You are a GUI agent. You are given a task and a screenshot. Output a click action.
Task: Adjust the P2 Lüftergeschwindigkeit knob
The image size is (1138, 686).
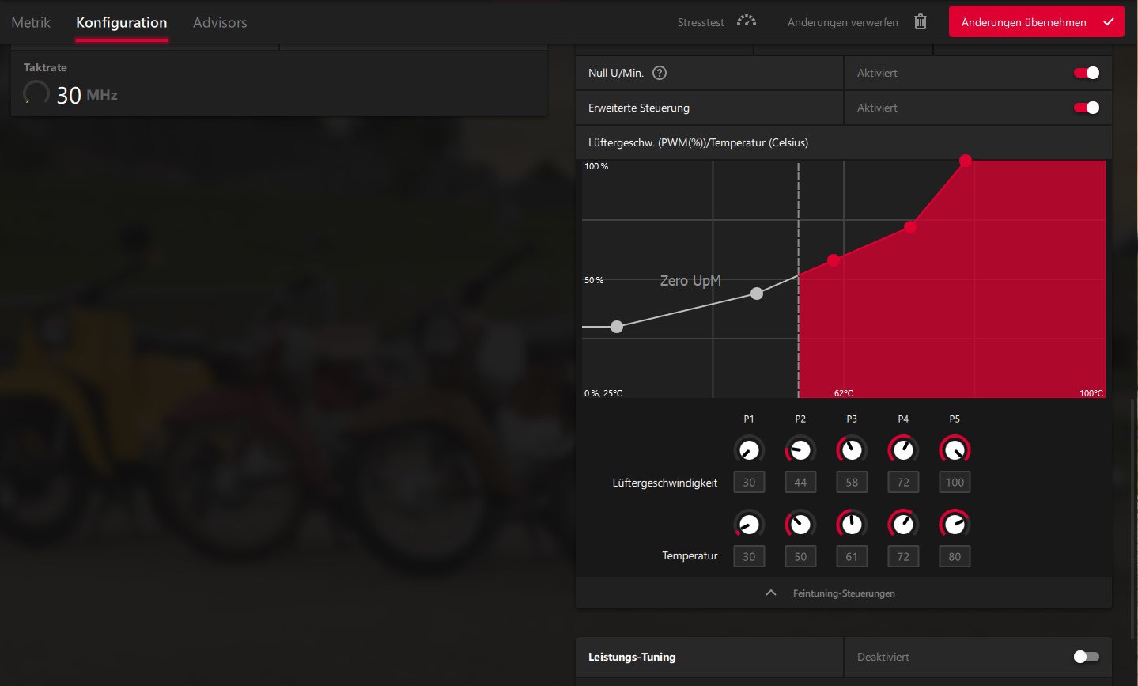[x=800, y=450]
